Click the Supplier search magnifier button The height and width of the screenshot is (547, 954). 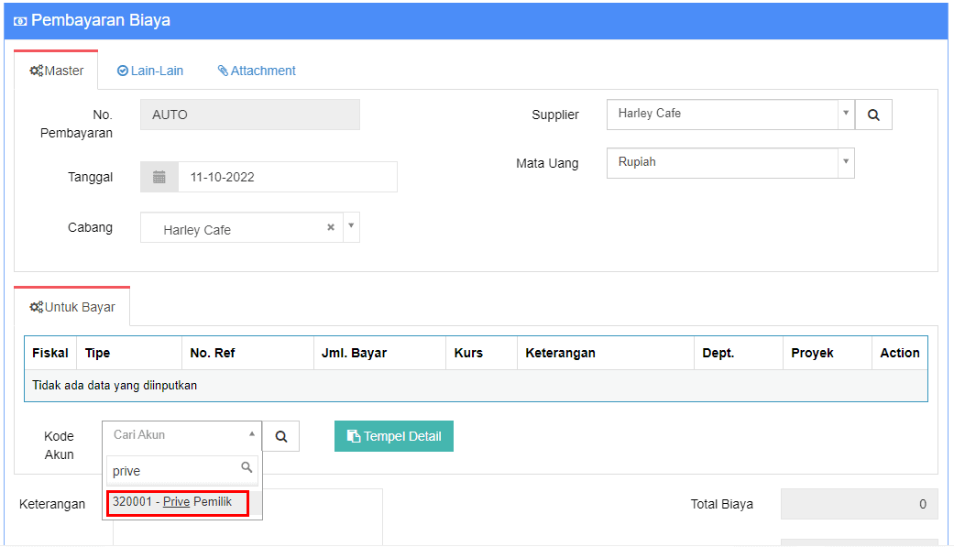click(873, 115)
